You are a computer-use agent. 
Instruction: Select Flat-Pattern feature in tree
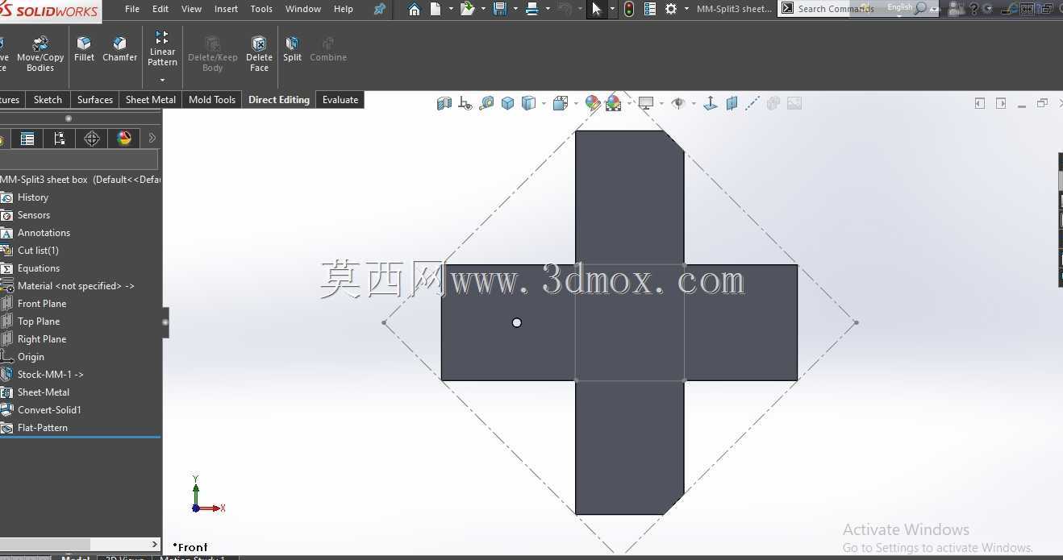click(x=43, y=428)
